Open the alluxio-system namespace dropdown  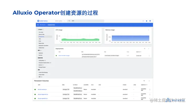[60, 21]
